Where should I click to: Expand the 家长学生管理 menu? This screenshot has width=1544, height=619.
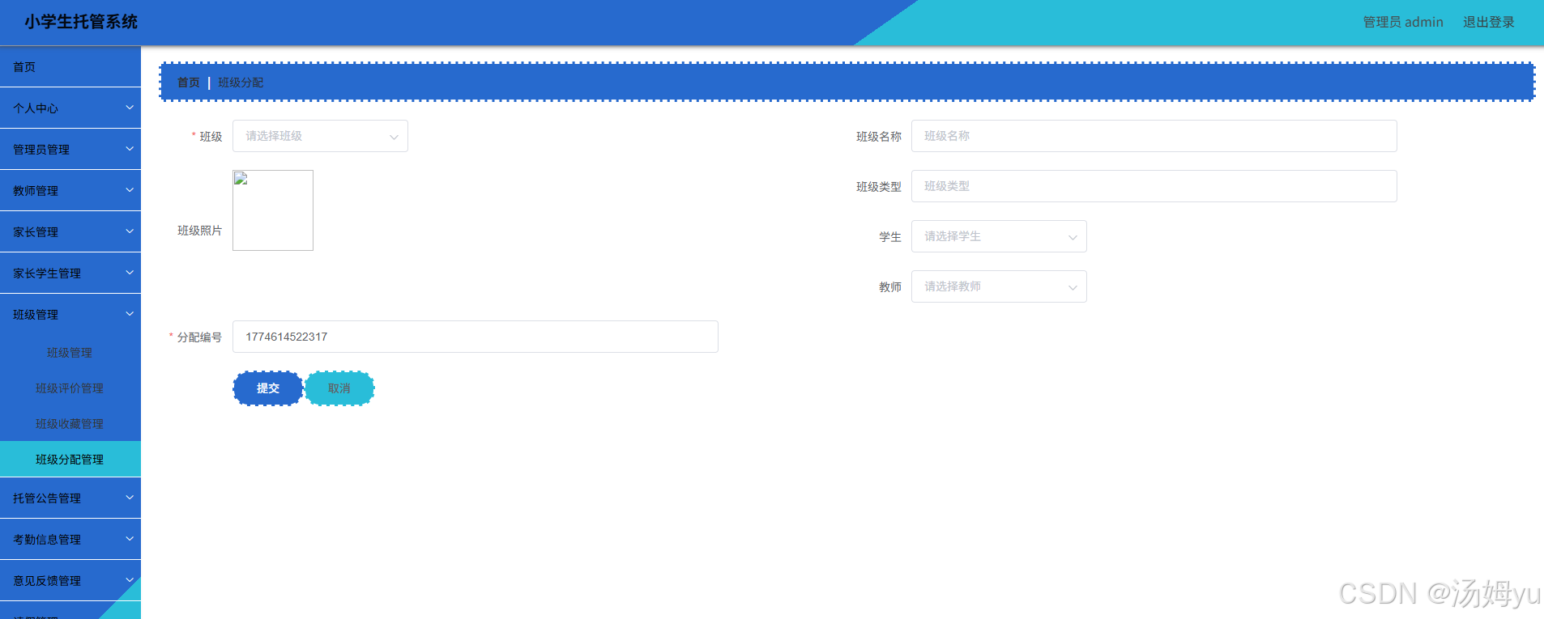pyautogui.click(x=70, y=273)
